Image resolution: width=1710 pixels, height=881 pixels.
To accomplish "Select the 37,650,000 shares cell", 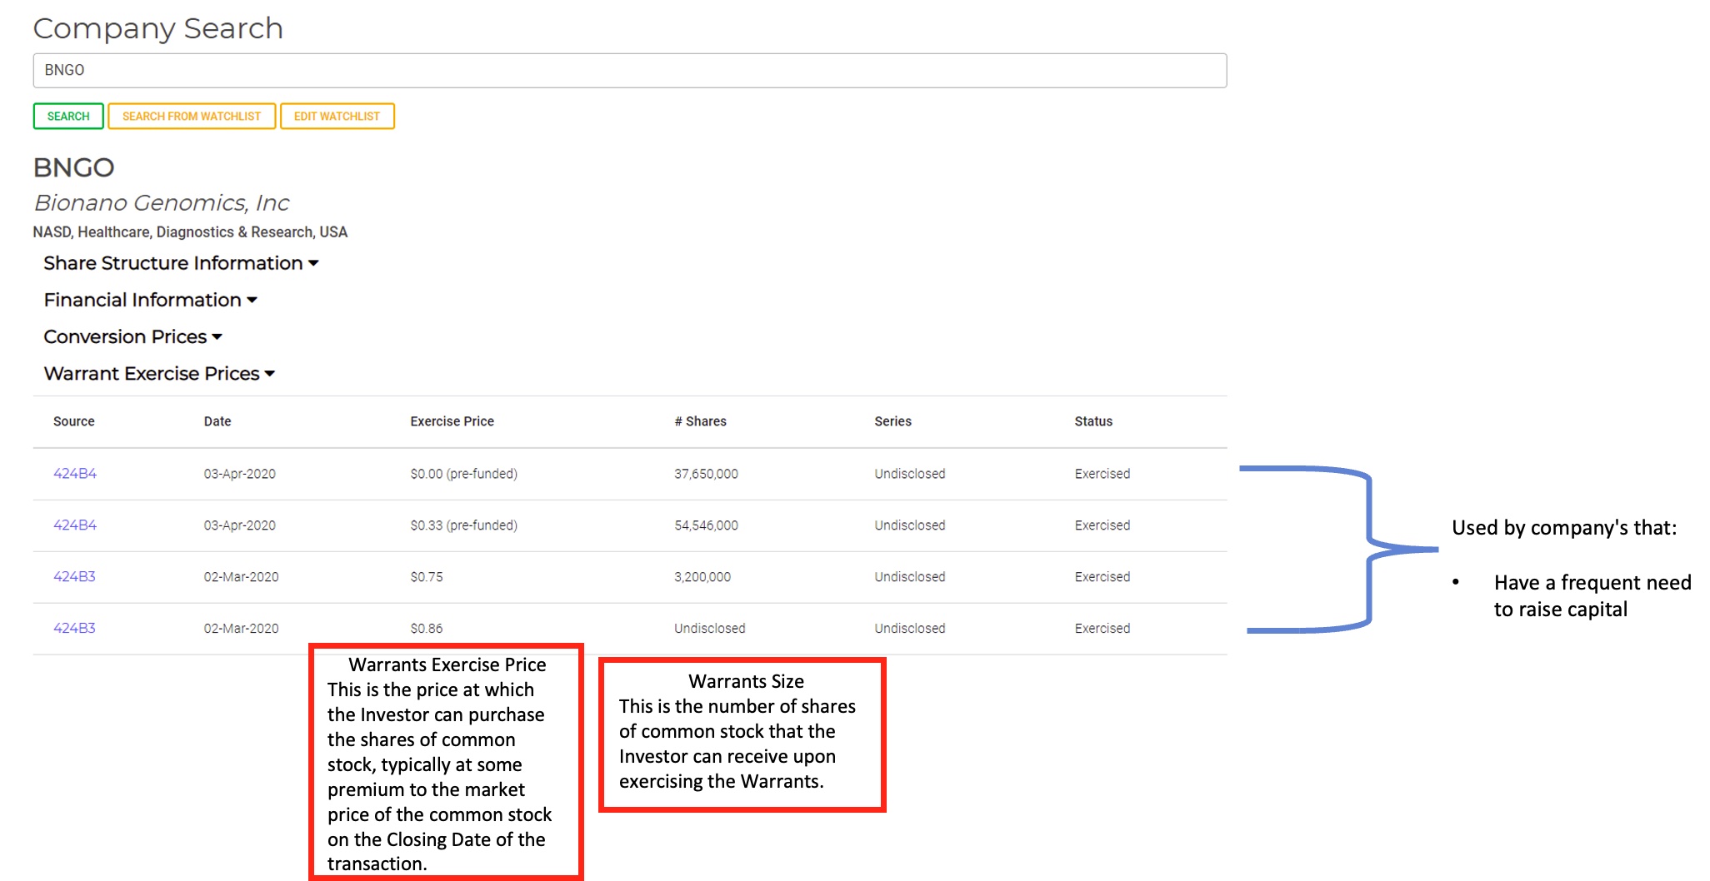I will coord(706,474).
